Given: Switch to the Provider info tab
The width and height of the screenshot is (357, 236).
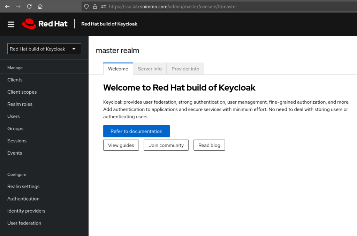Looking at the screenshot, I should [x=185, y=69].
